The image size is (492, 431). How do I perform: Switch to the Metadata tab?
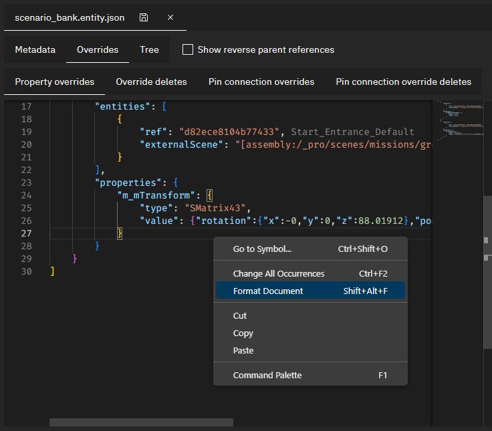(x=35, y=49)
